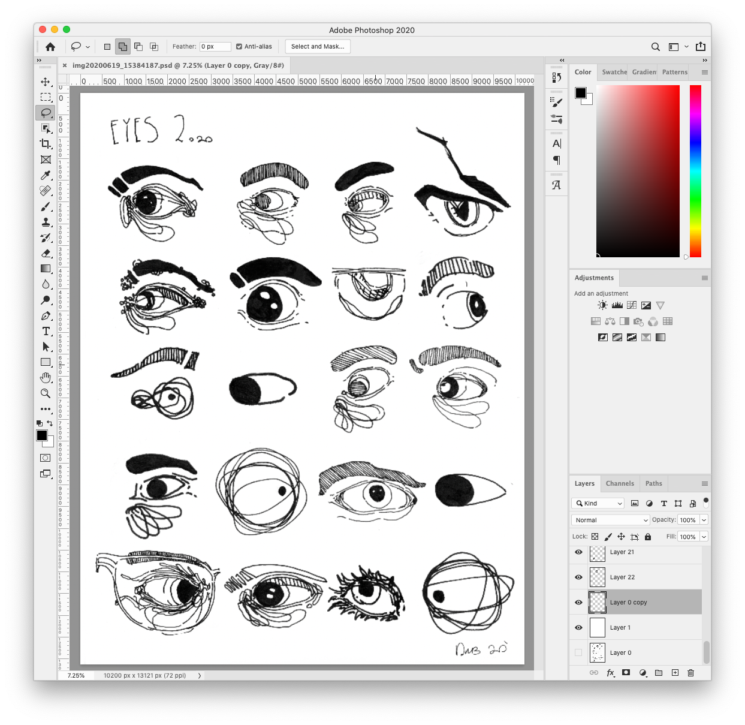Screen dimensions: 745x725
Task: Open the Delete layer trash icon
Action: point(690,673)
